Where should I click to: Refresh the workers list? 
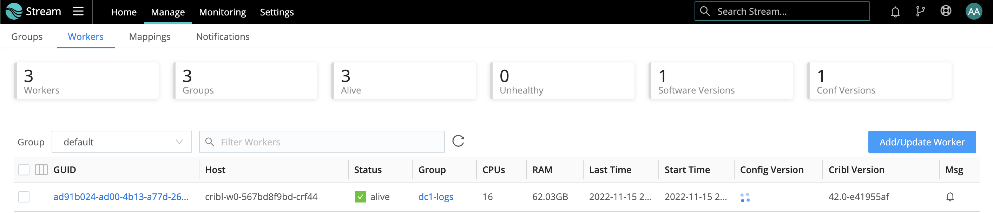tap(458, 141)
